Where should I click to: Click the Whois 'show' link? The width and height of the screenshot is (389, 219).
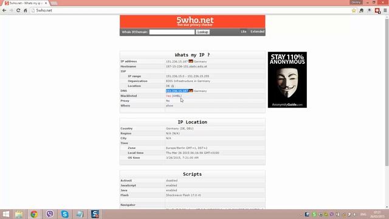[170, 105]
